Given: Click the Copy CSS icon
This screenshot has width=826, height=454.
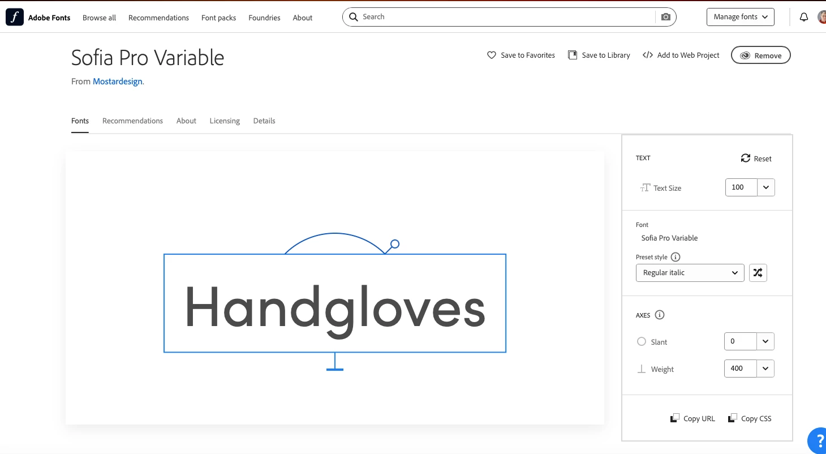Looking at the screenshot, I should (x=733, y=418).
